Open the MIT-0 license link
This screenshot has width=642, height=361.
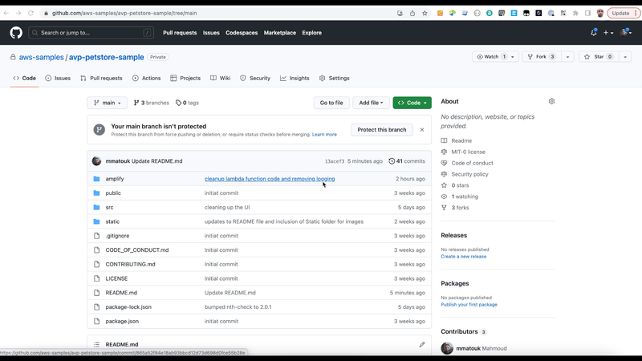[468, 152]
